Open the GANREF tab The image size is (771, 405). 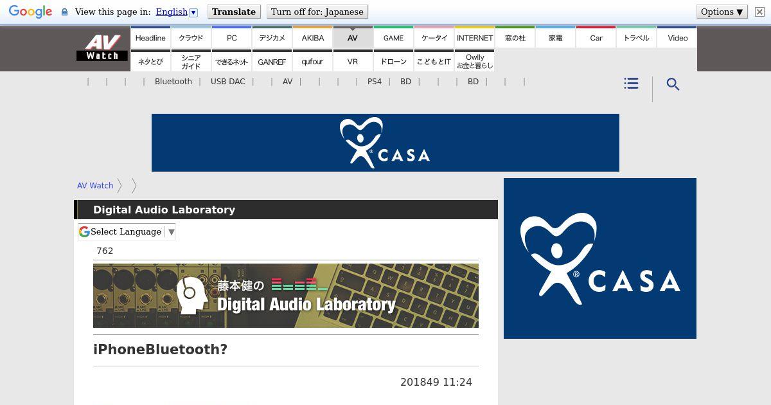[272, 61]
